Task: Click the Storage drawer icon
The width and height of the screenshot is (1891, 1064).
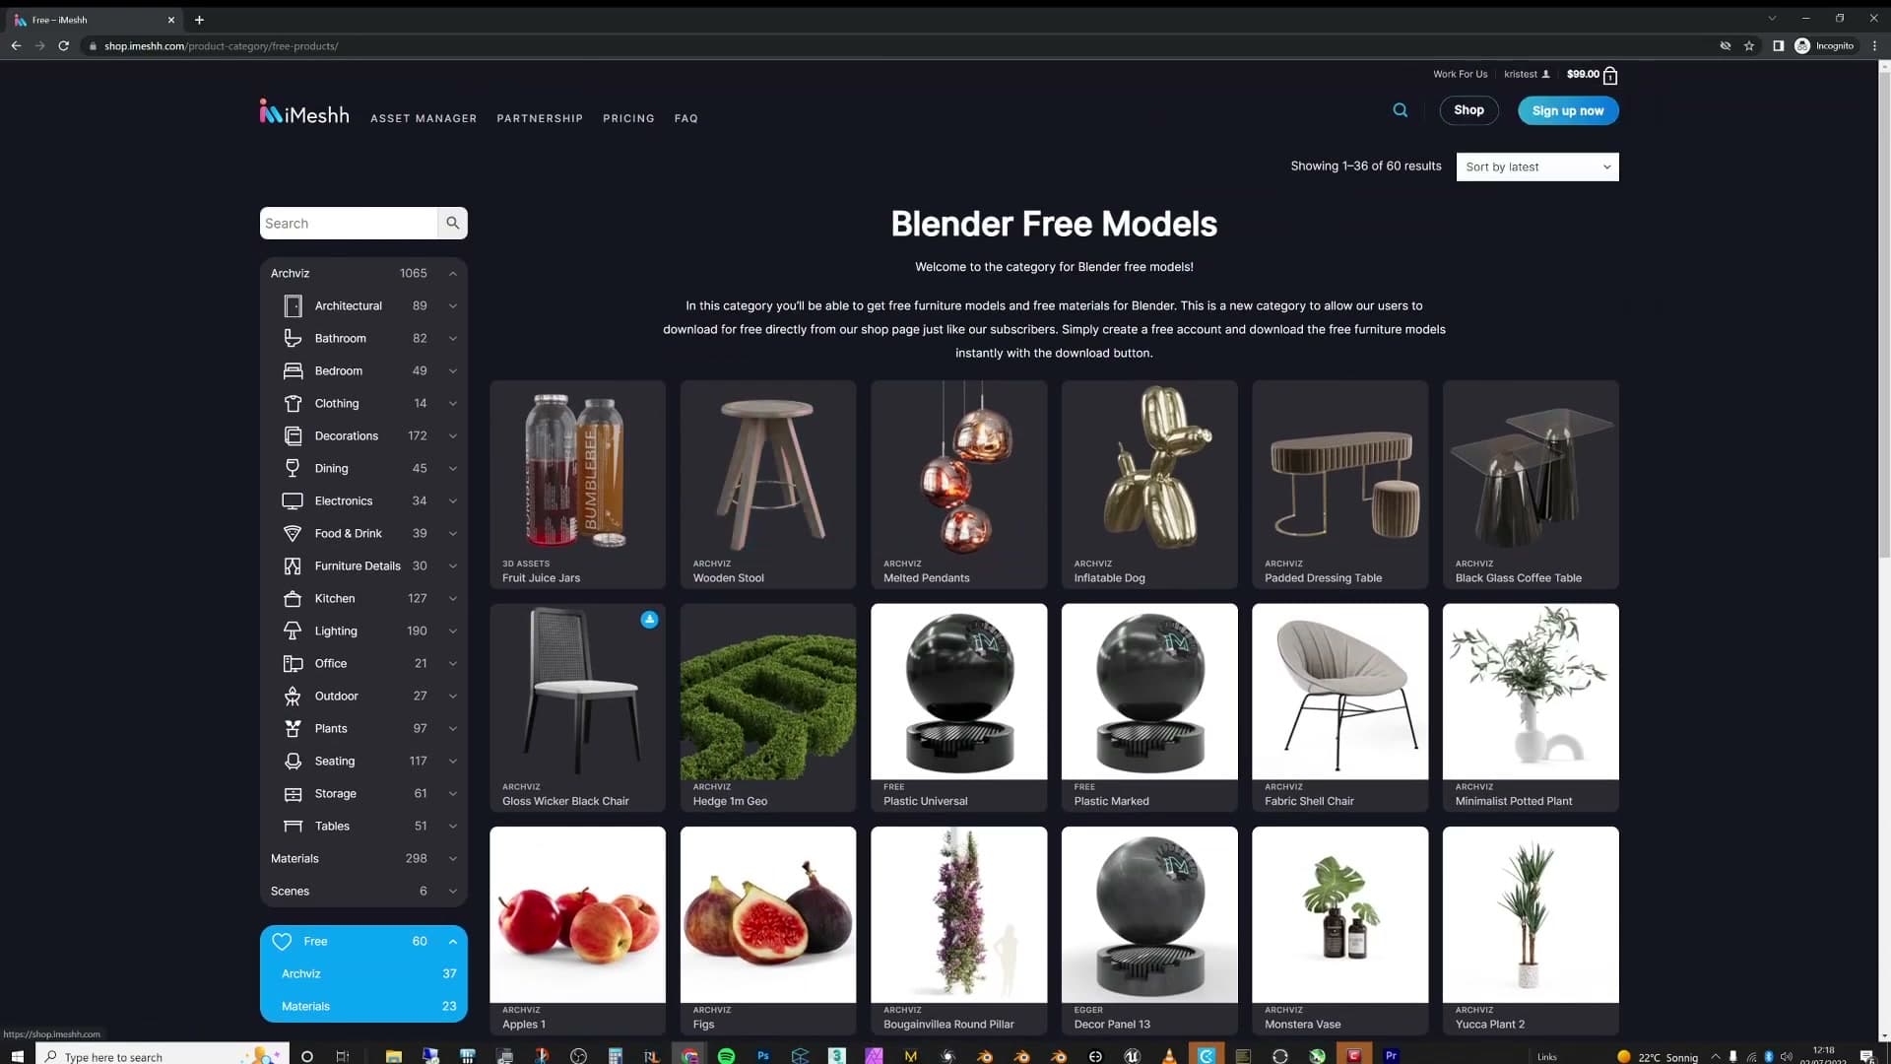Action: (x=293, y=793)
